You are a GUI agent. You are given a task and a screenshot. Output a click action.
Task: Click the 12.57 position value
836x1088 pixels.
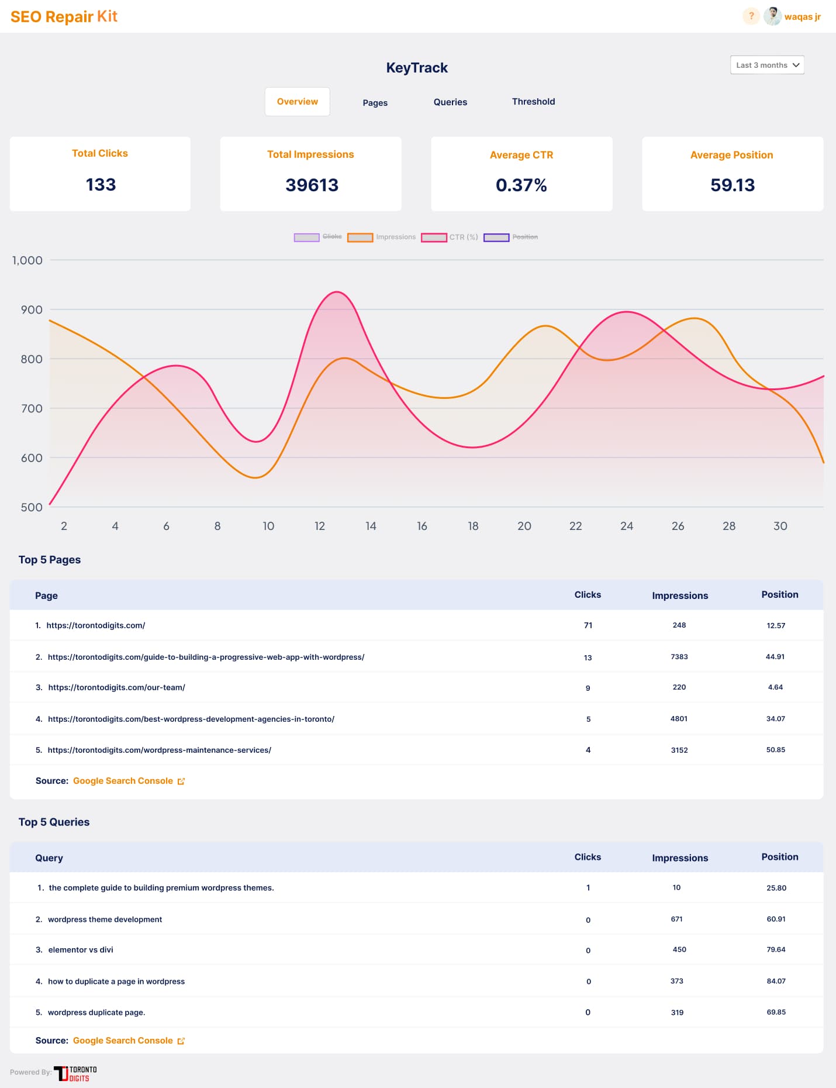pyautogui.click(x=776, y=626)
